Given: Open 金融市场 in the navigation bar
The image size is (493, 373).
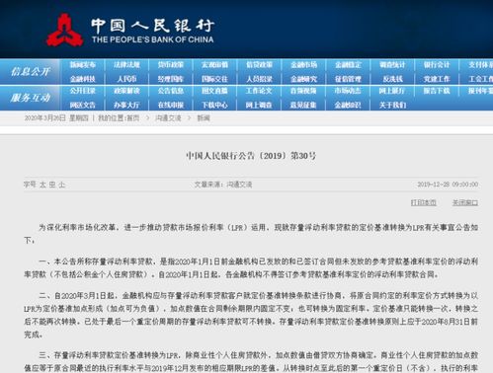Looking at the screenshot, I should [x=303, y=65].
